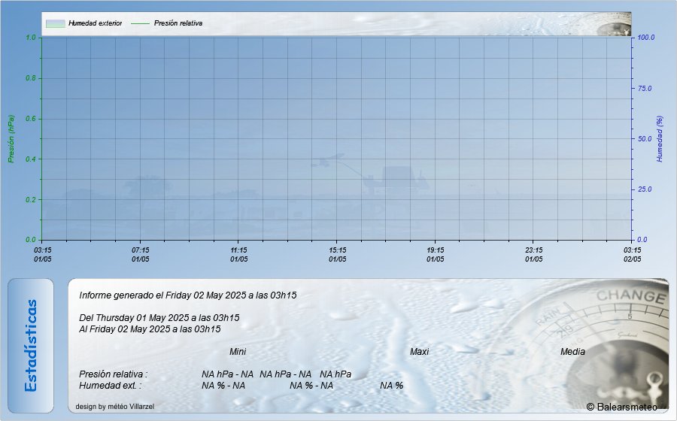This screenshot has height=421, width=677.
Task: Click the 03:15 01/05 time label
Action: tap(43, 255)
